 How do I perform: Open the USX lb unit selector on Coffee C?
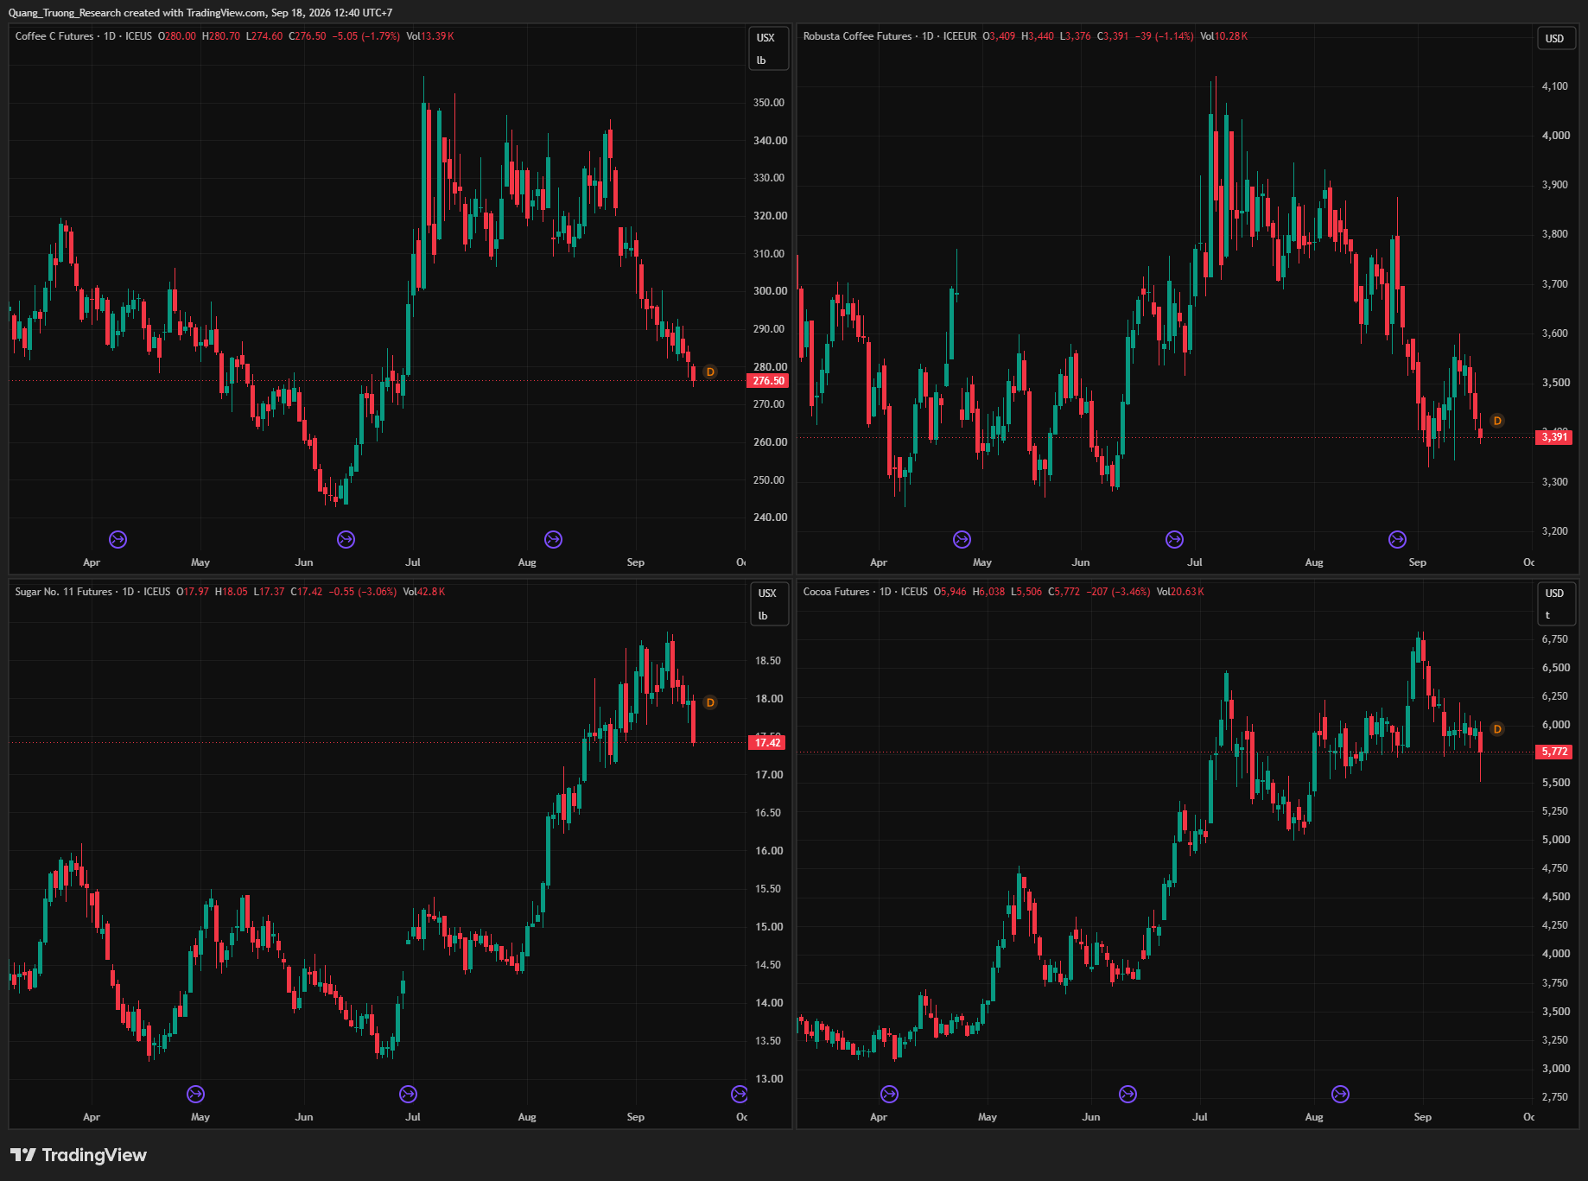768,48
